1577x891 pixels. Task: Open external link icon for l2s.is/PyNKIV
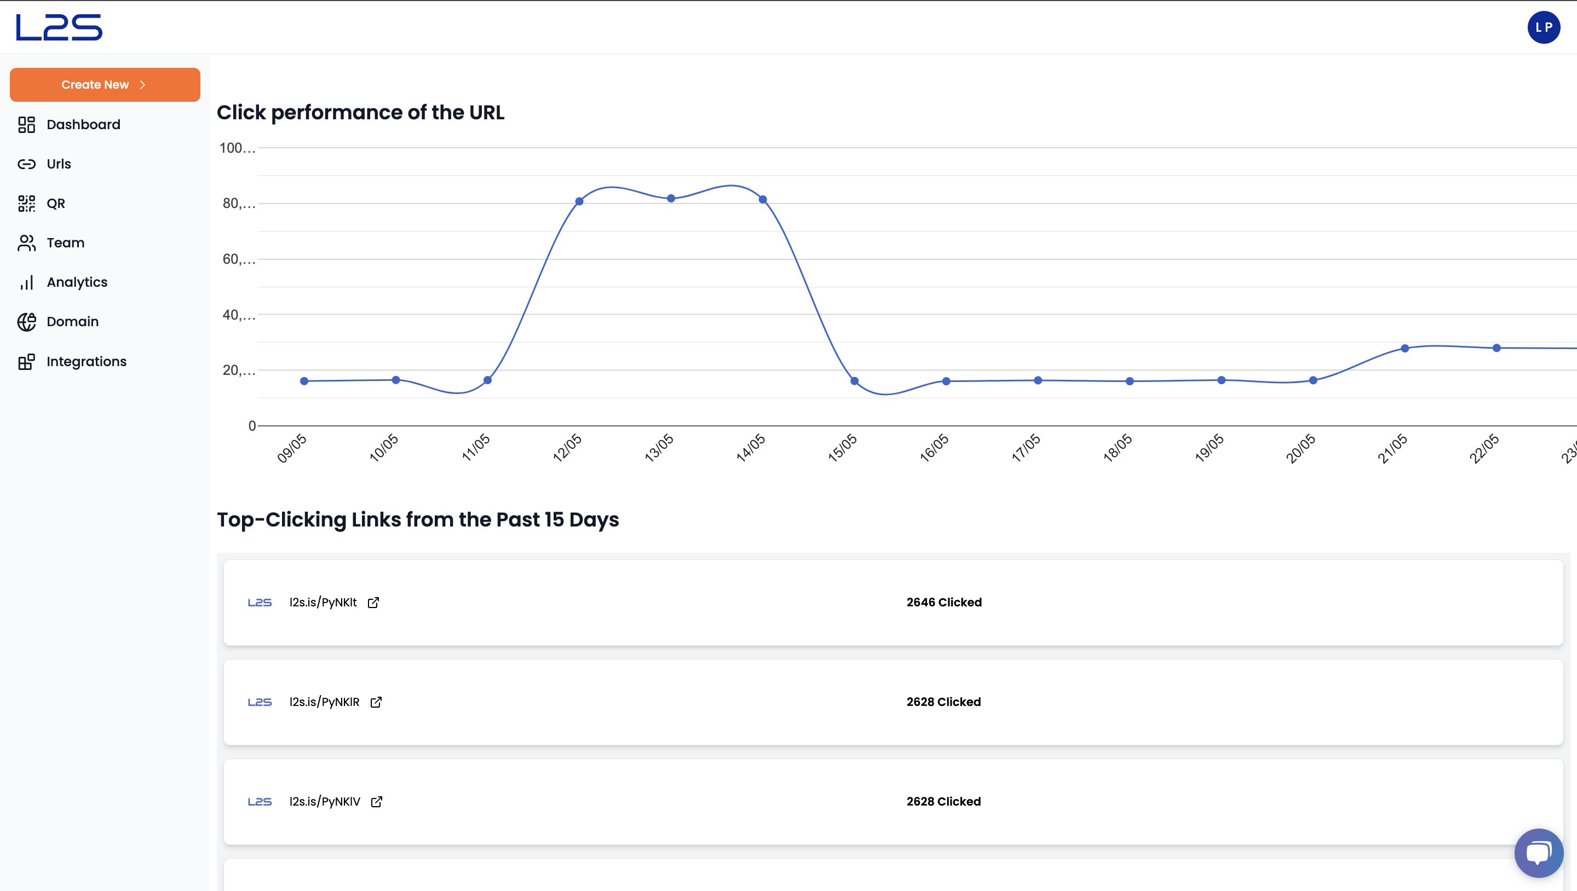coord(377,802)
